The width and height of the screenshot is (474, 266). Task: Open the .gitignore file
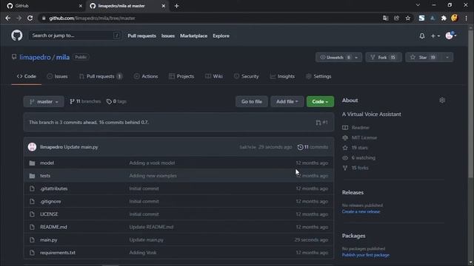pos(50,202)
